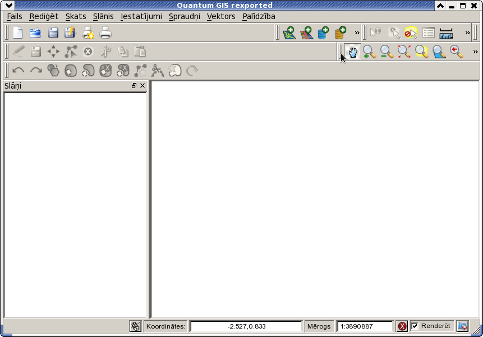Float the Slāņi panel
Screen dimensions: 483x337
[x=134, y=86]
